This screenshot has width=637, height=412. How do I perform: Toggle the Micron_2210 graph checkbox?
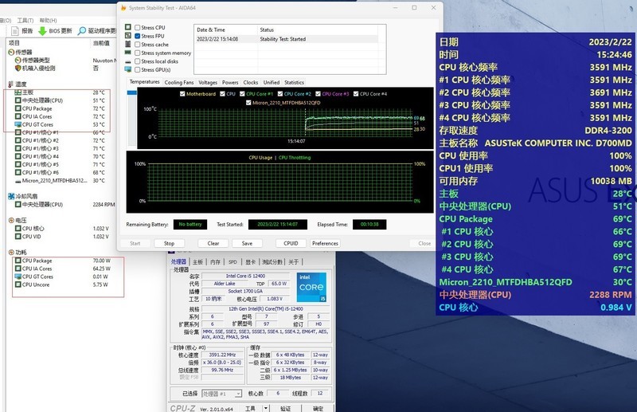tap(248, 103)
